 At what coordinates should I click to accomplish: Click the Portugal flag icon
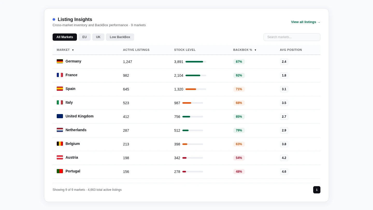coord(60,171)
